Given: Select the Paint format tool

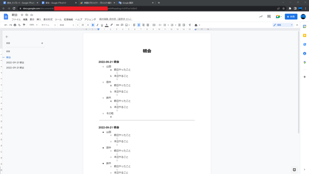Looking at the screenshot, I should [24, 25].
